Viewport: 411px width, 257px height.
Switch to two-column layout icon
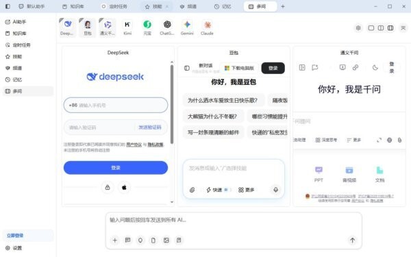(x=381, y=28)
